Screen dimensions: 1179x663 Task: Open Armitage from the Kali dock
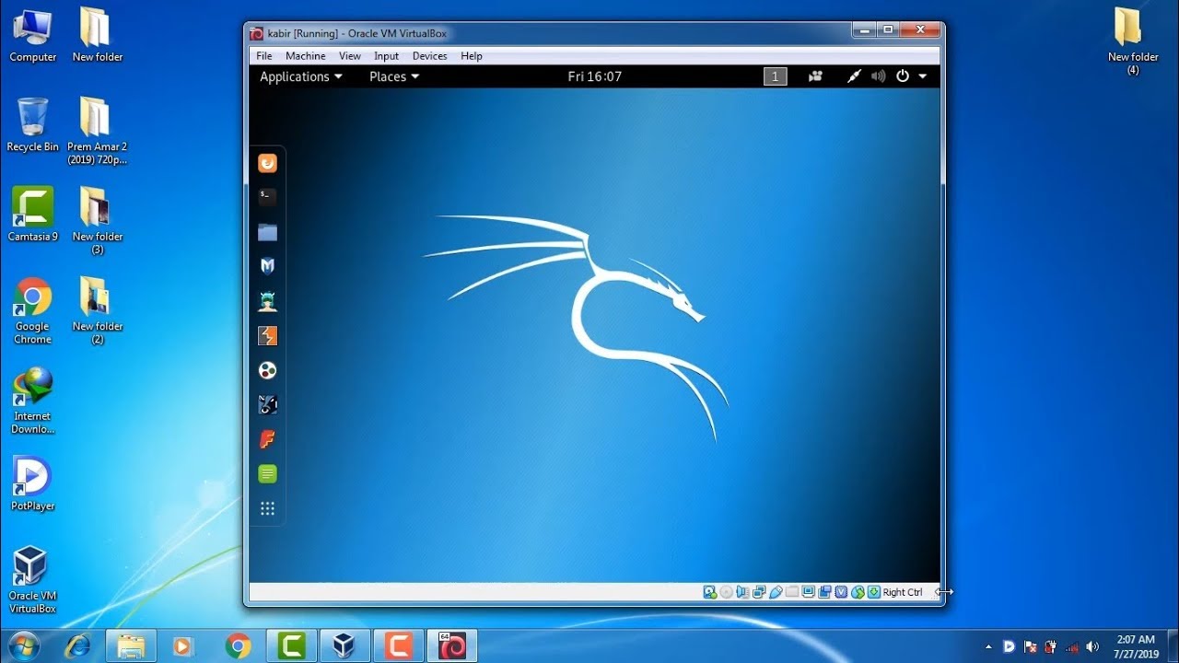[267, 301]
